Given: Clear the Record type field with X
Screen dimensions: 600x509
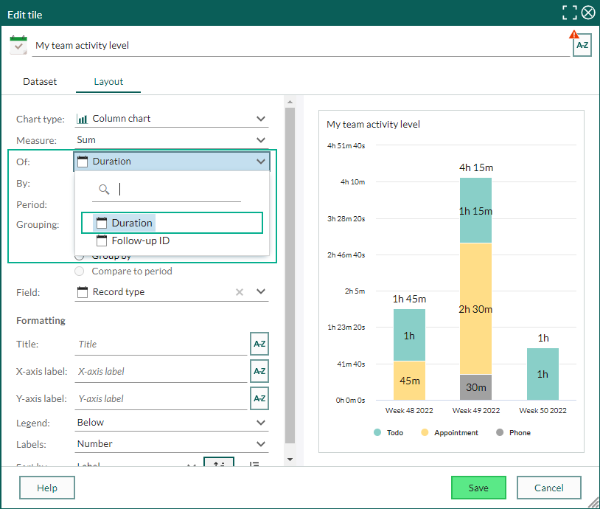Looking at the screenshot, I should pyautogui.click(x=240, y=292).
